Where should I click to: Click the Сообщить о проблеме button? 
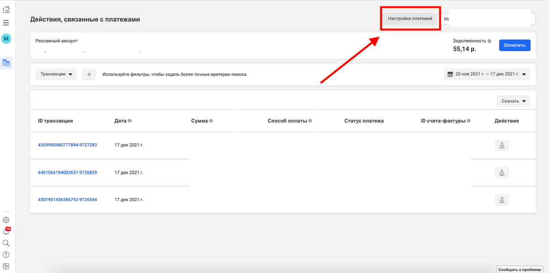(521, 269)
